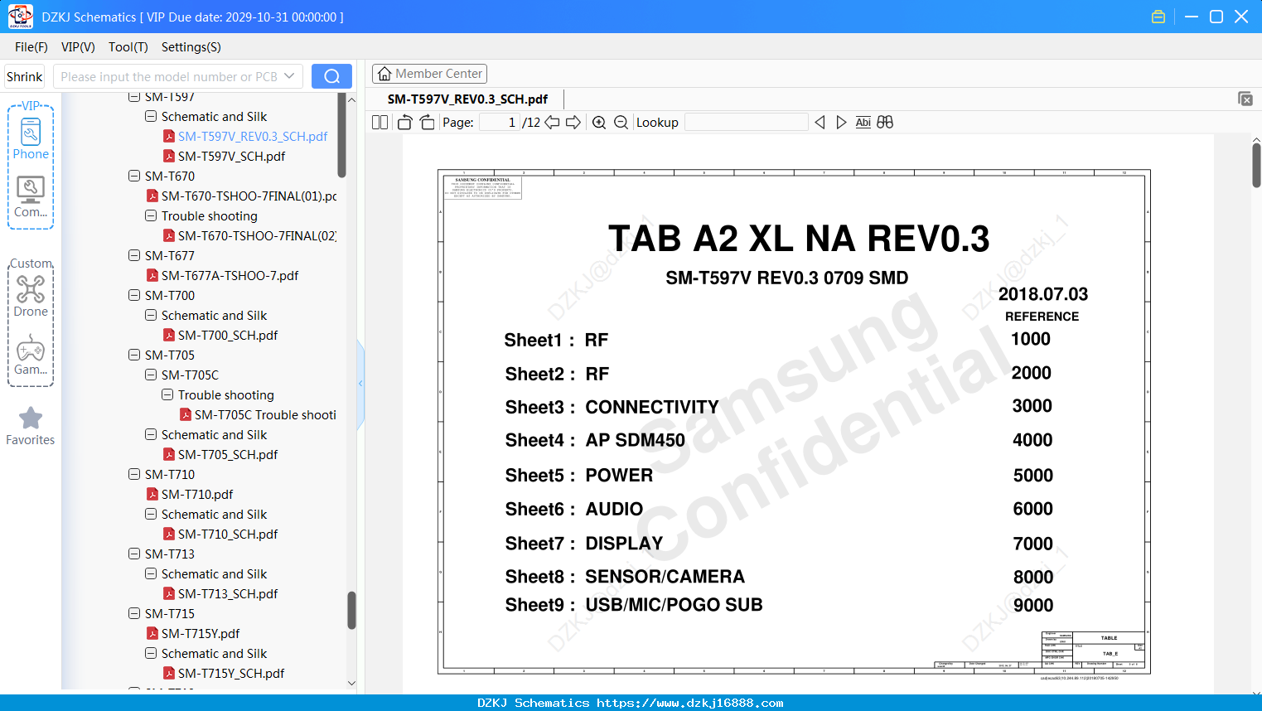This screenshot has height=711, width=1262.
Task: Go to previous page with left arrow
Action: [x=552, y=123]
